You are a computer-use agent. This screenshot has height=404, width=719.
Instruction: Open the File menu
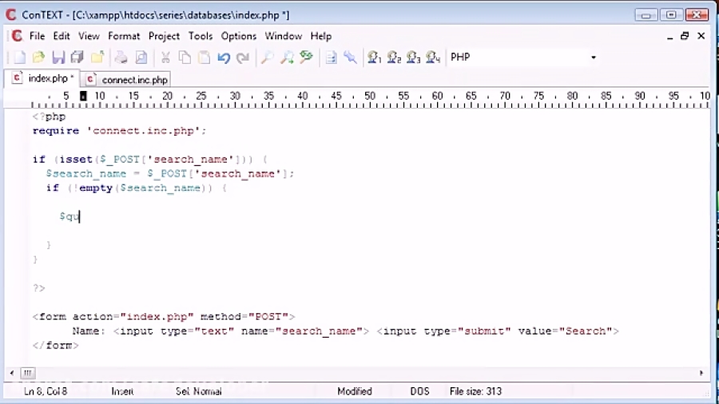pos(37,36)
